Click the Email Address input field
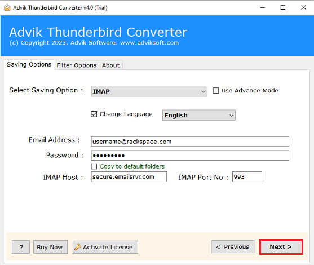Image resolution: width=314 pixels, height=265 pixels. 190,142
